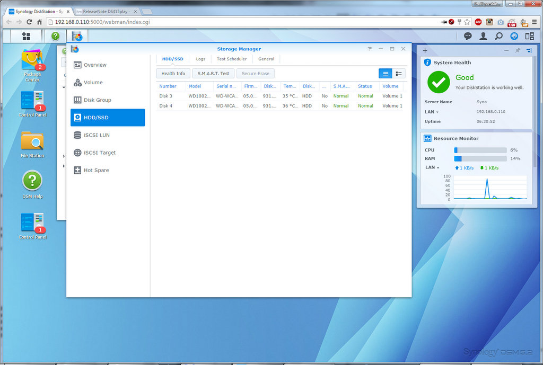Launch File Station from the desktop
This screenshot has height=365, width=543.
click(x=32, y=145)
